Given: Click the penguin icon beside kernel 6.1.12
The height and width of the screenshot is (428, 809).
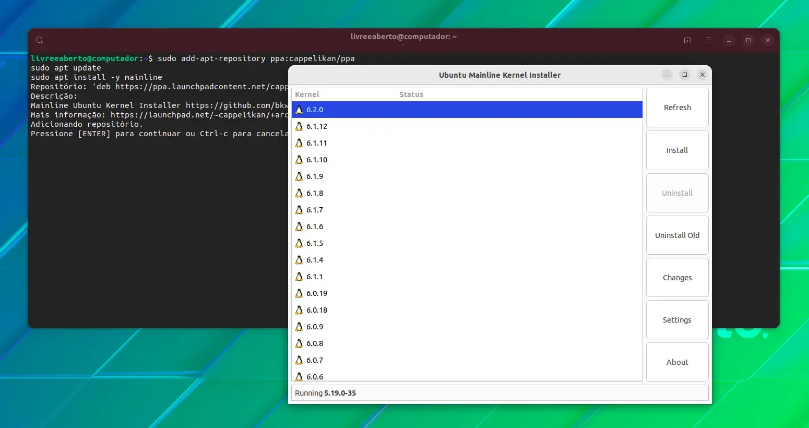Looking at the screenshot, I should point(299,126).
